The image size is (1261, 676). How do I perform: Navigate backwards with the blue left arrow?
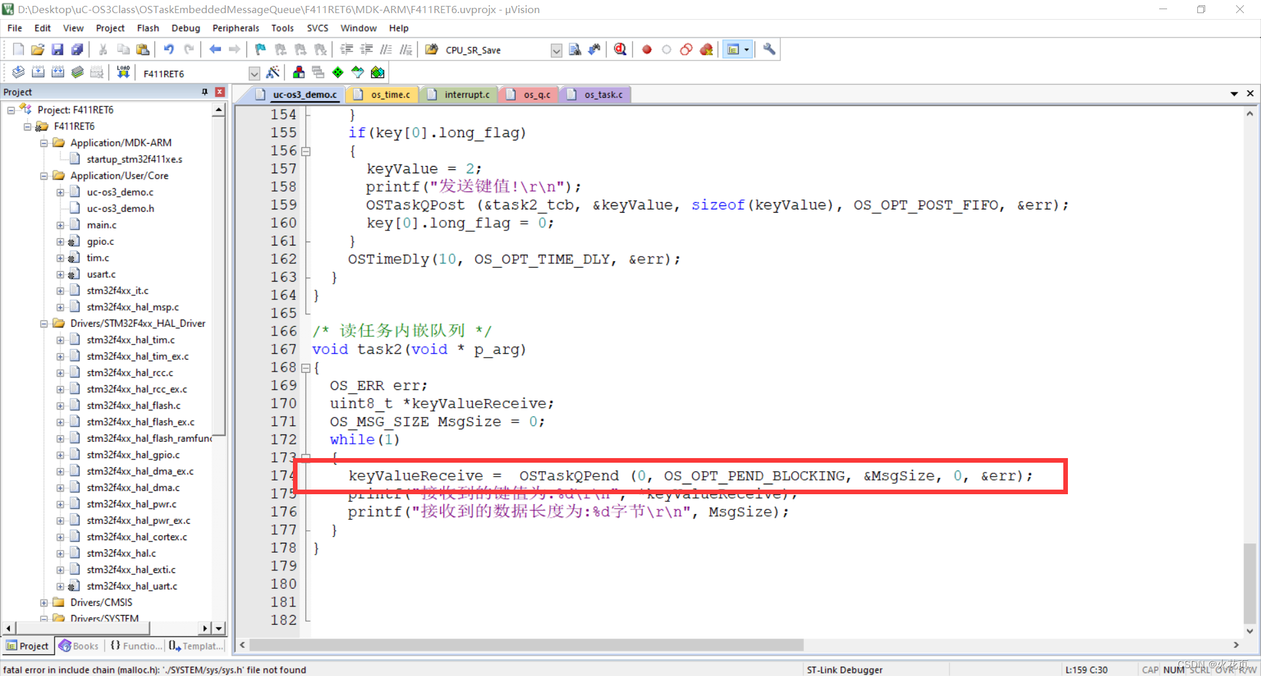[x=215, y=50]
